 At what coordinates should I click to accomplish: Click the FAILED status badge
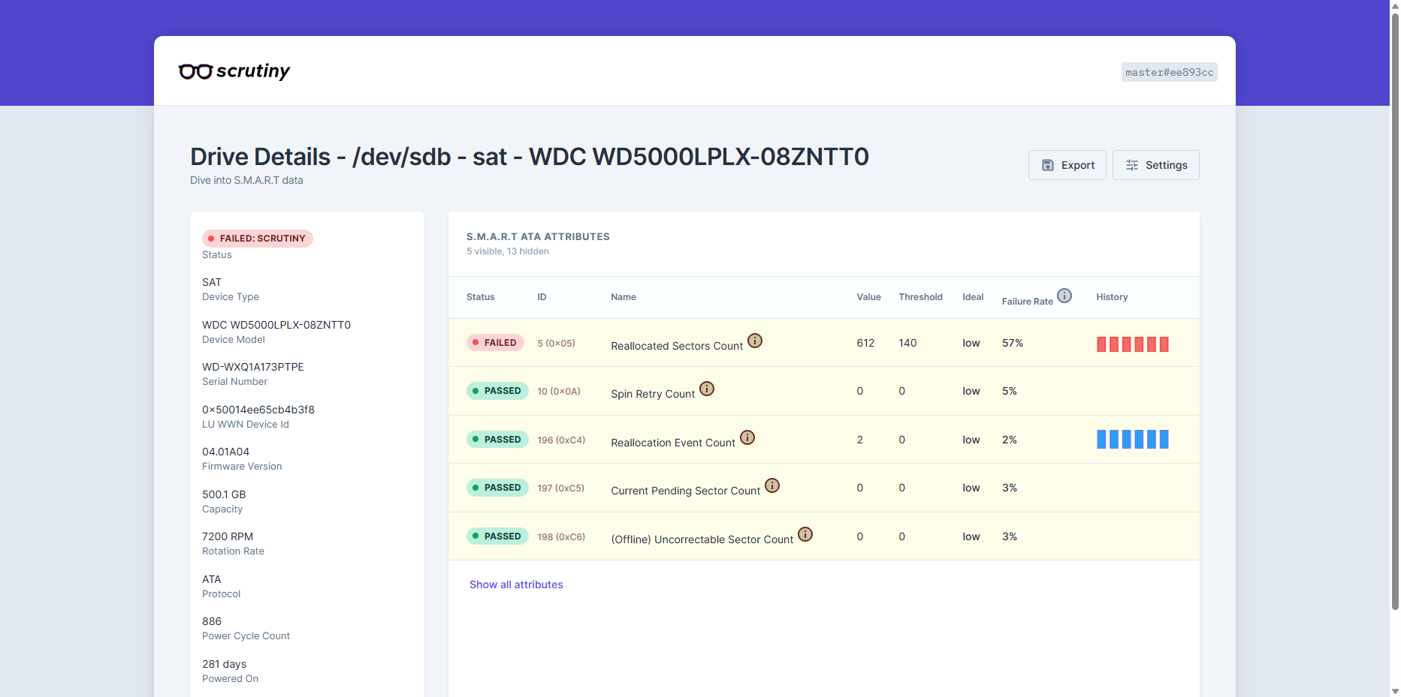495,343
